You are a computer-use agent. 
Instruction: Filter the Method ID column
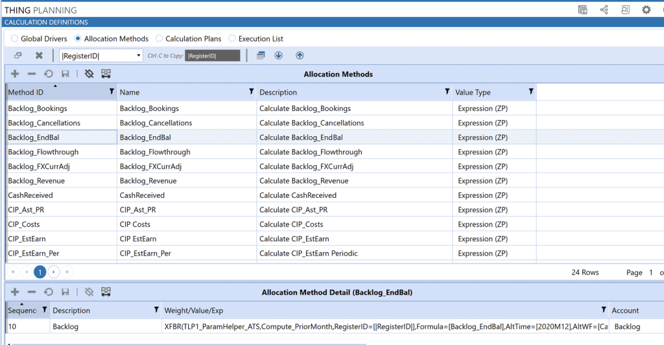click(x=112, y=91)
